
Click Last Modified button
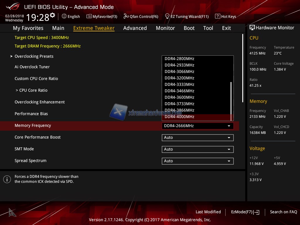[208, 212]
